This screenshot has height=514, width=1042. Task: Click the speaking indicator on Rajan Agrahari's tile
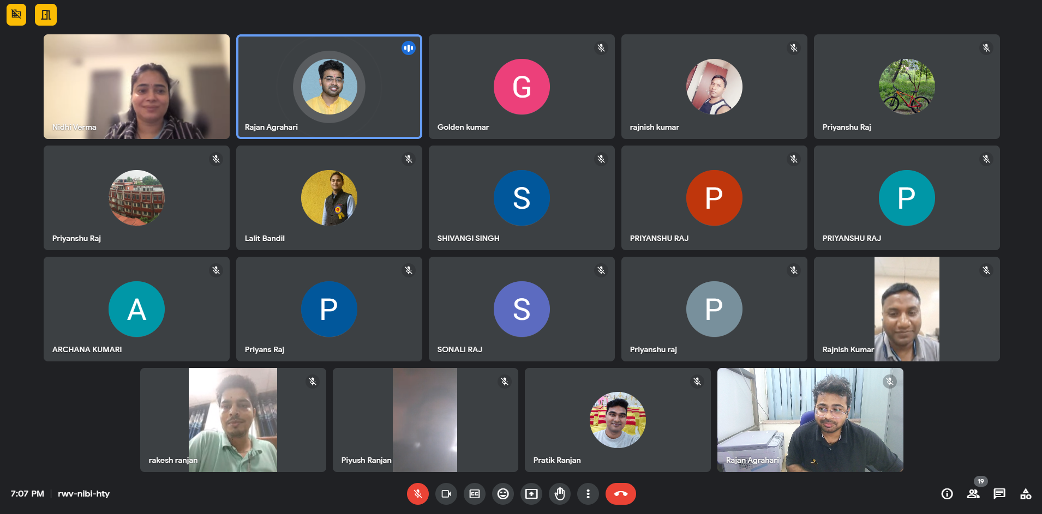click(x=409, y=48)
